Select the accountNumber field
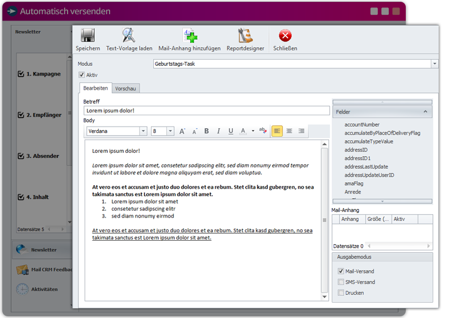This screenshot has height=318, width=454. coord(362,124)
